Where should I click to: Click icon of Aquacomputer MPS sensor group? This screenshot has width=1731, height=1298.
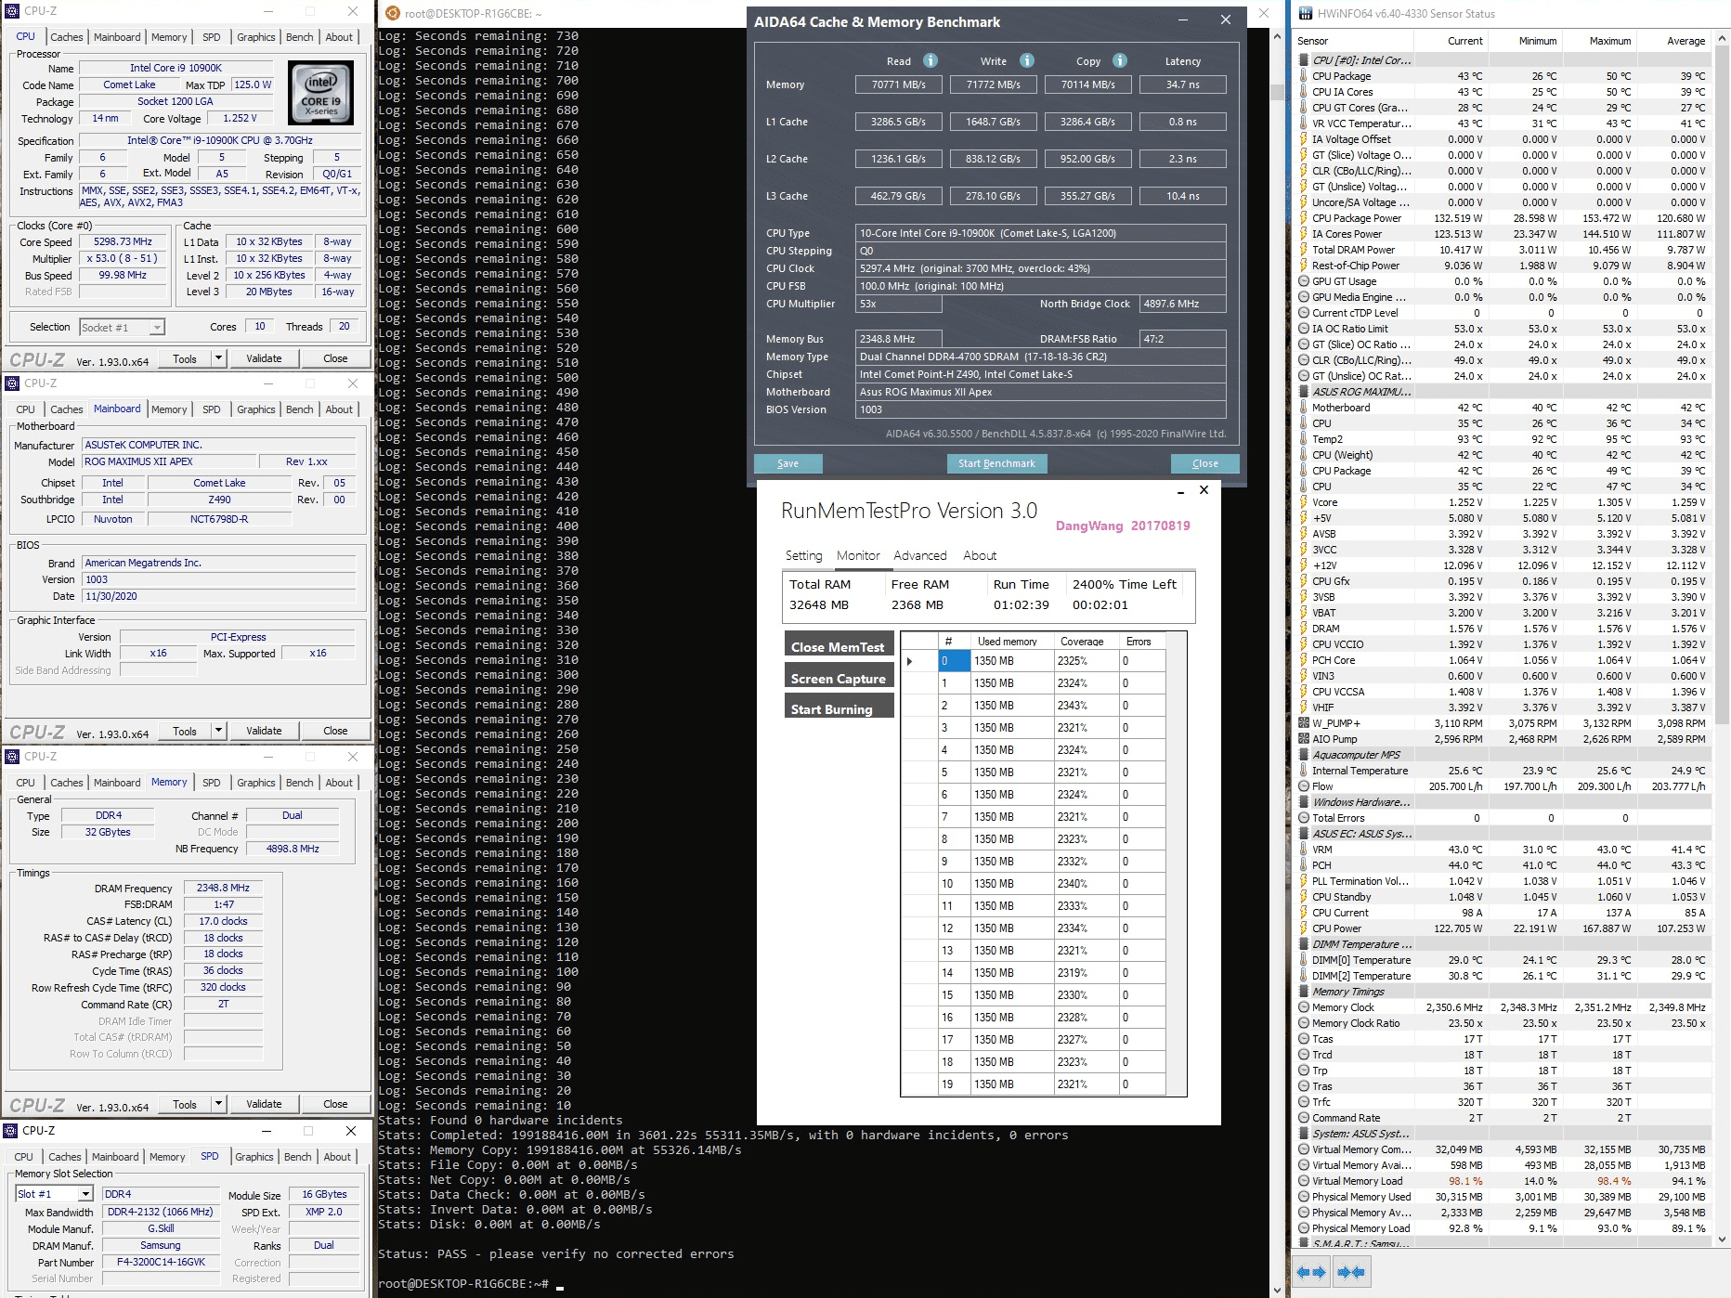[1304, 755]
